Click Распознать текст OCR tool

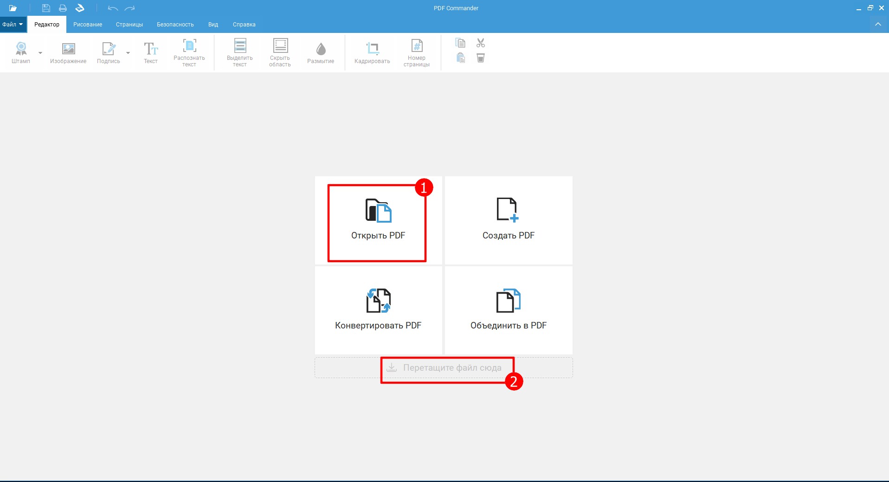[189, 52]
